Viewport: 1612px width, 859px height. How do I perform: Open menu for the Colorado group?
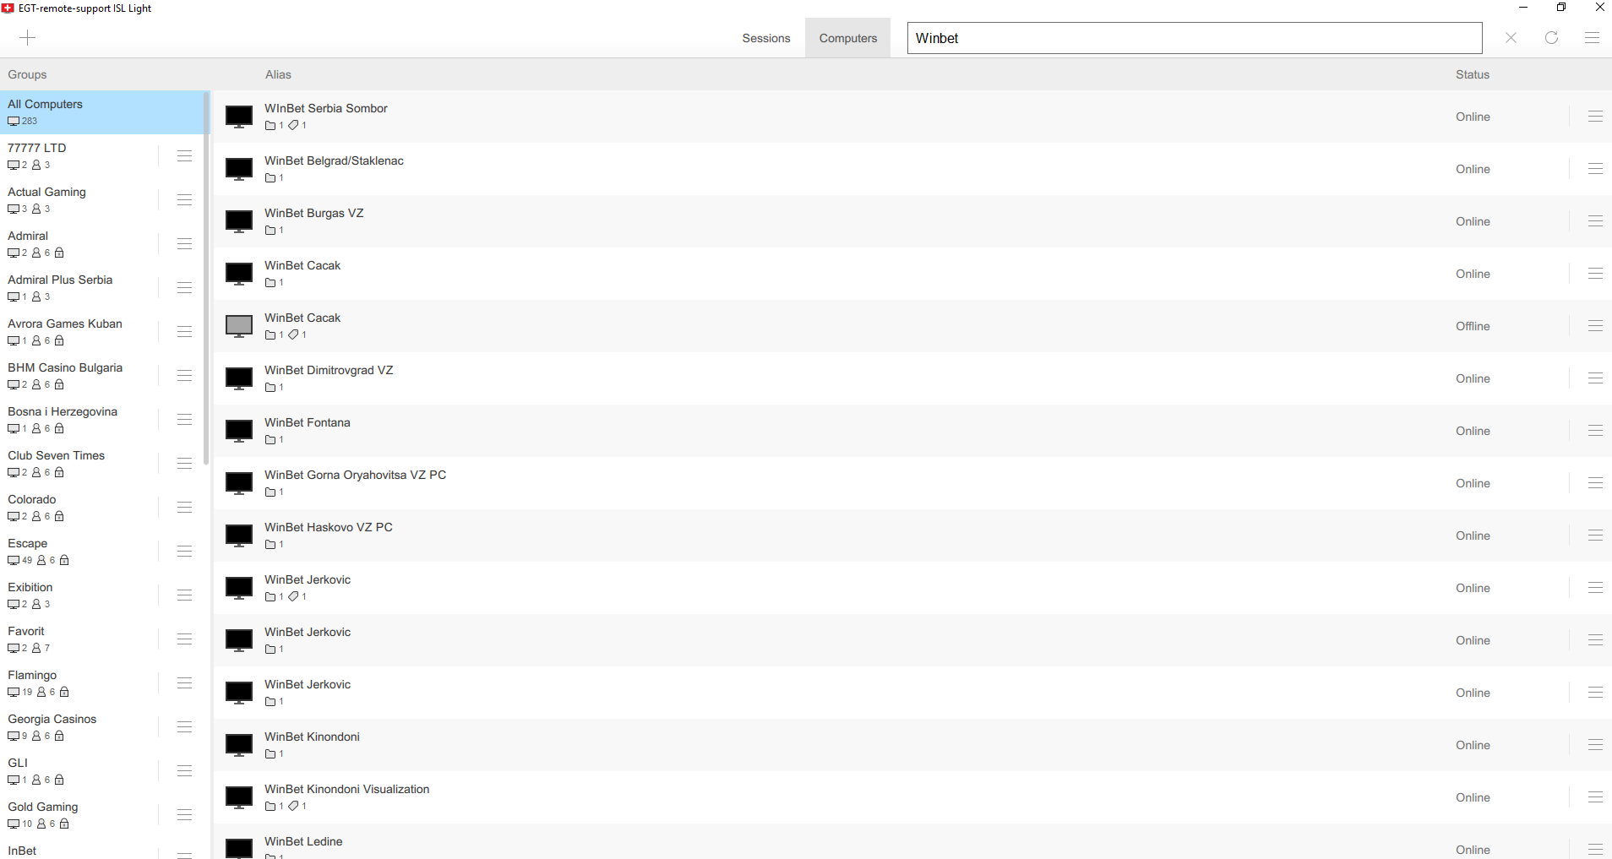[184, 508]
